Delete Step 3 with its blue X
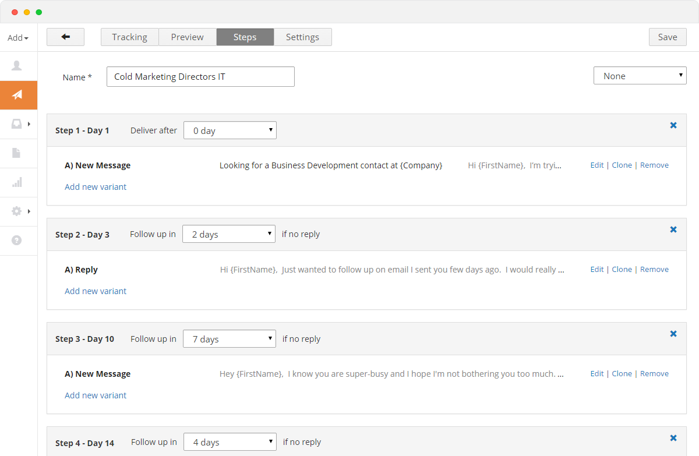Screen dimensions: 699x456 673,334
